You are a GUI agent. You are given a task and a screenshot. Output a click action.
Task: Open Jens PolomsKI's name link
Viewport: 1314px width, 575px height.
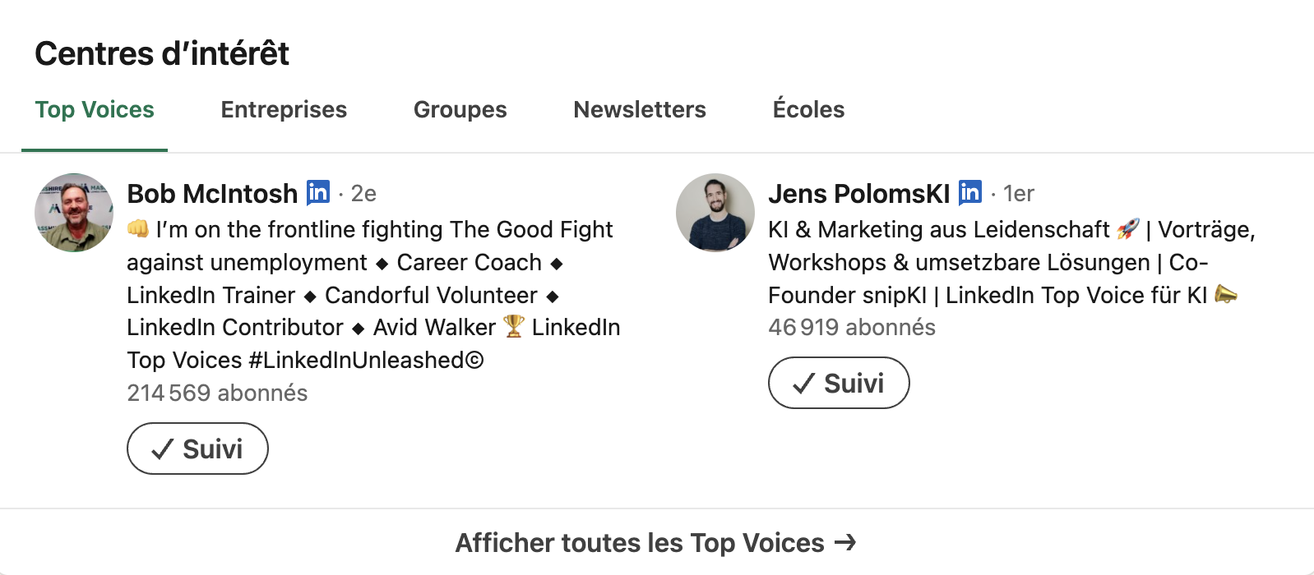pyautogui.click(x=859, y=193)
